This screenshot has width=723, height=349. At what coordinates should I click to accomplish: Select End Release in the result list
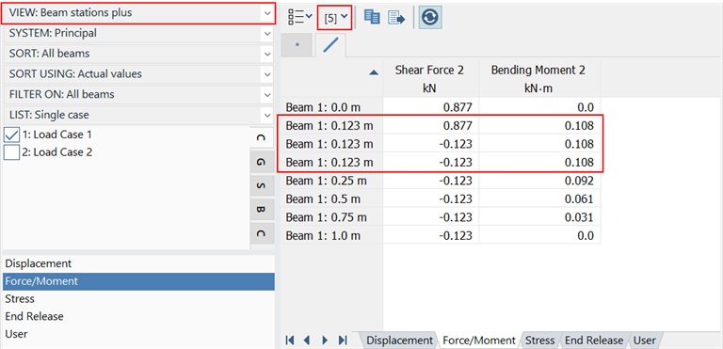138,316
